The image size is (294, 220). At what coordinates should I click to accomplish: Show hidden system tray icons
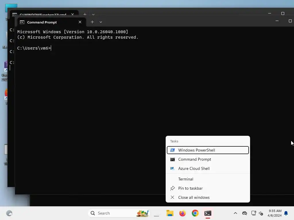[x=235, y=213]
